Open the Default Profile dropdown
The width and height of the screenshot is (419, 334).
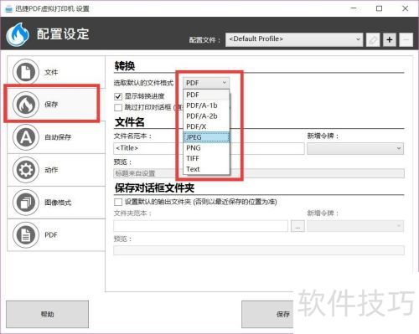pos(294,39)
